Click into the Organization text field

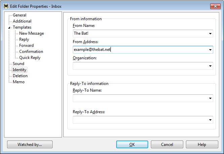click(140, 66)
